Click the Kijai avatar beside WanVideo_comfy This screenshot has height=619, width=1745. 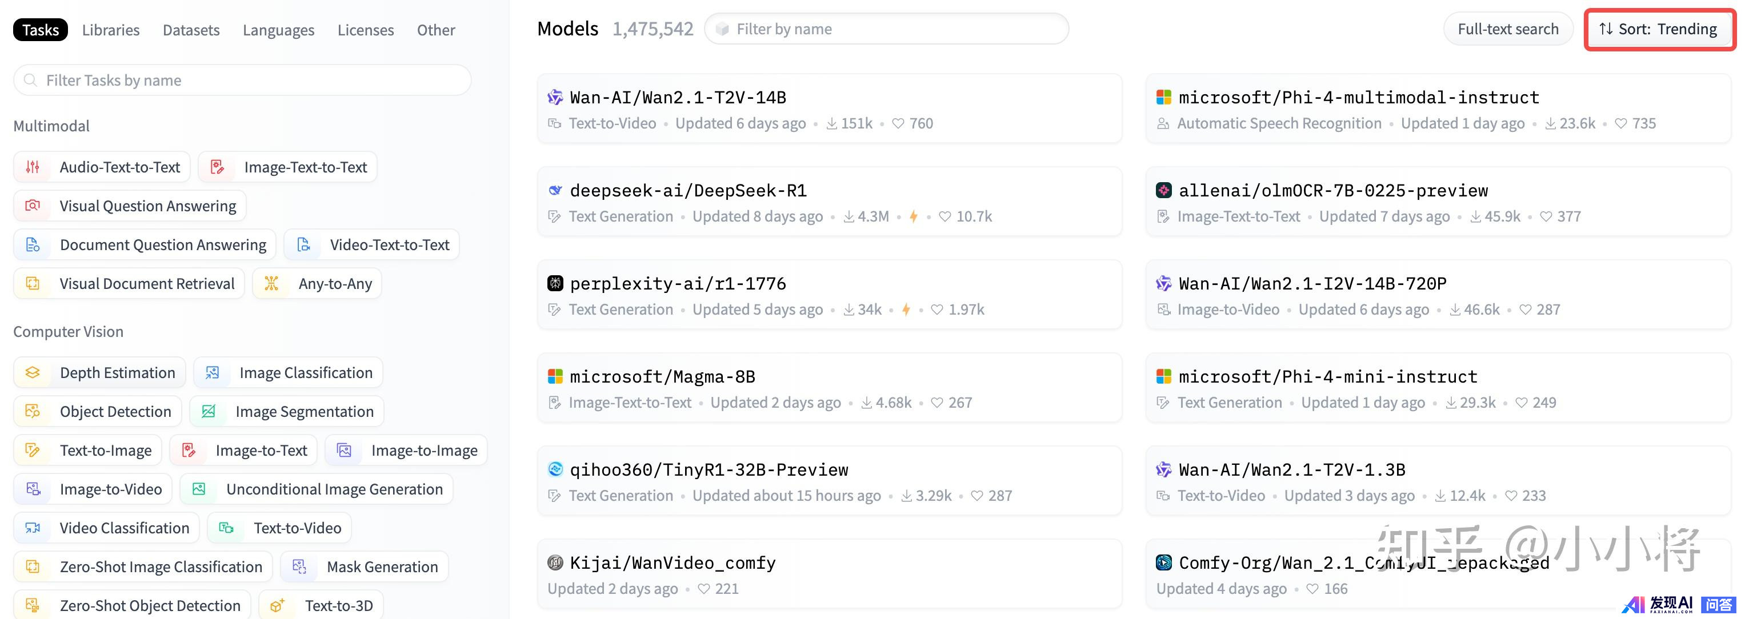(555, 562)
